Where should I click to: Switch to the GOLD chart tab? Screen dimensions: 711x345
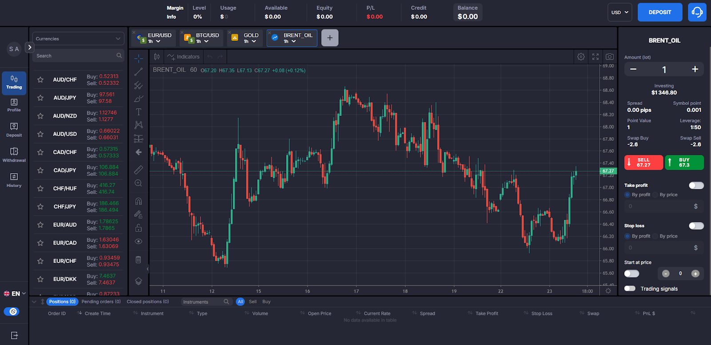245,38
